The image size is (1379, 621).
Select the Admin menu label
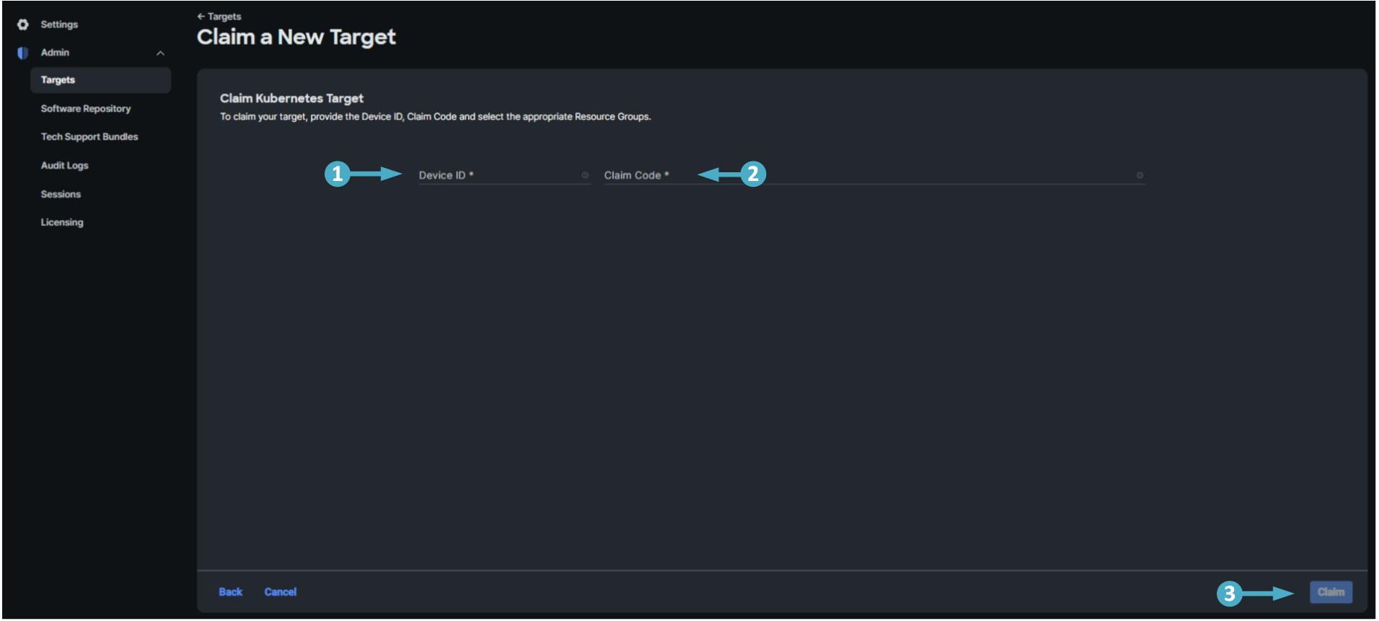(x=55, y=53)
